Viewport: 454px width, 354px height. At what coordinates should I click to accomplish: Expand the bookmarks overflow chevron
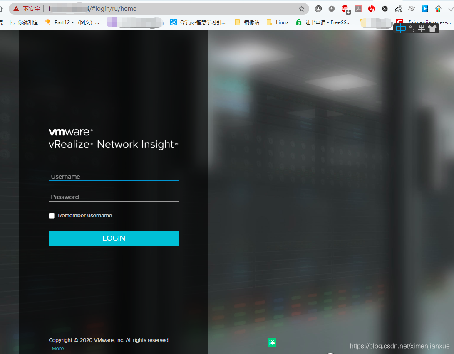[451, 22]
